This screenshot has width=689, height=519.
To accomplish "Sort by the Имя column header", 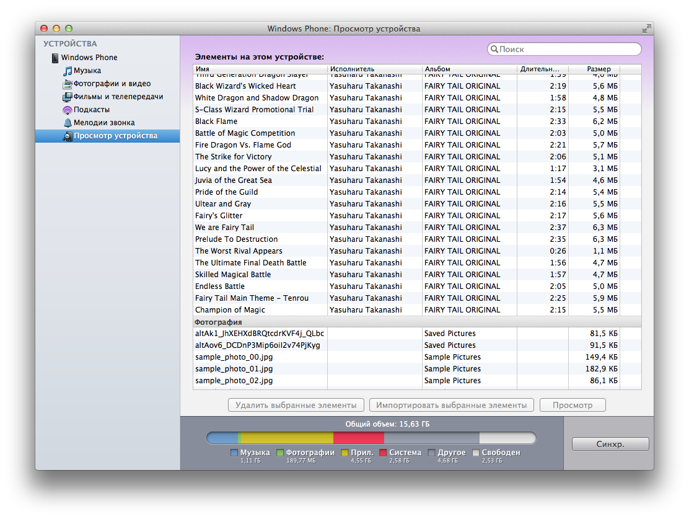I will coord(260,69).
